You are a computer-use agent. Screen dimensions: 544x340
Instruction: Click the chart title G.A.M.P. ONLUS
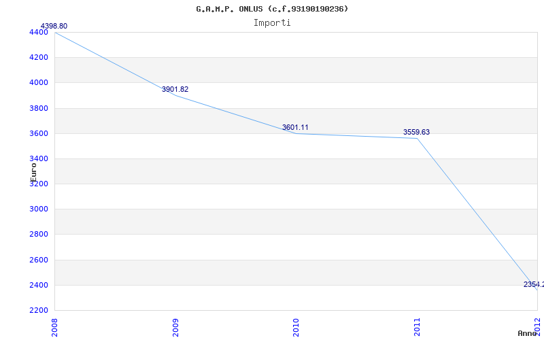(x=272, y=9)
